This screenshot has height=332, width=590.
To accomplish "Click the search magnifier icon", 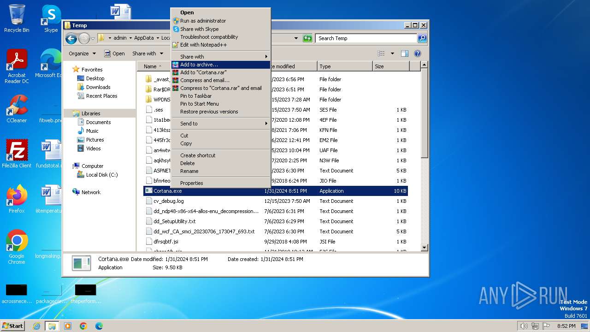I will click(x=422, y=38).
